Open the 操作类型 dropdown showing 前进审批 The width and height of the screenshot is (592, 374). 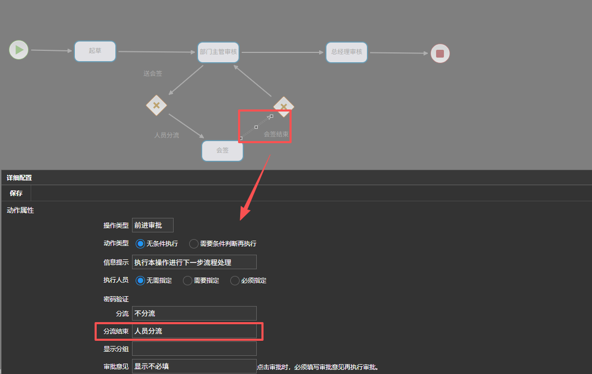152,226
